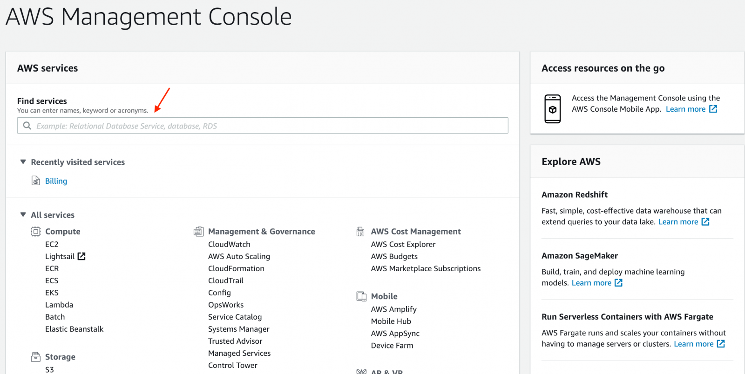
Task: Open the Lightsail service
Action: coord(60,256)
